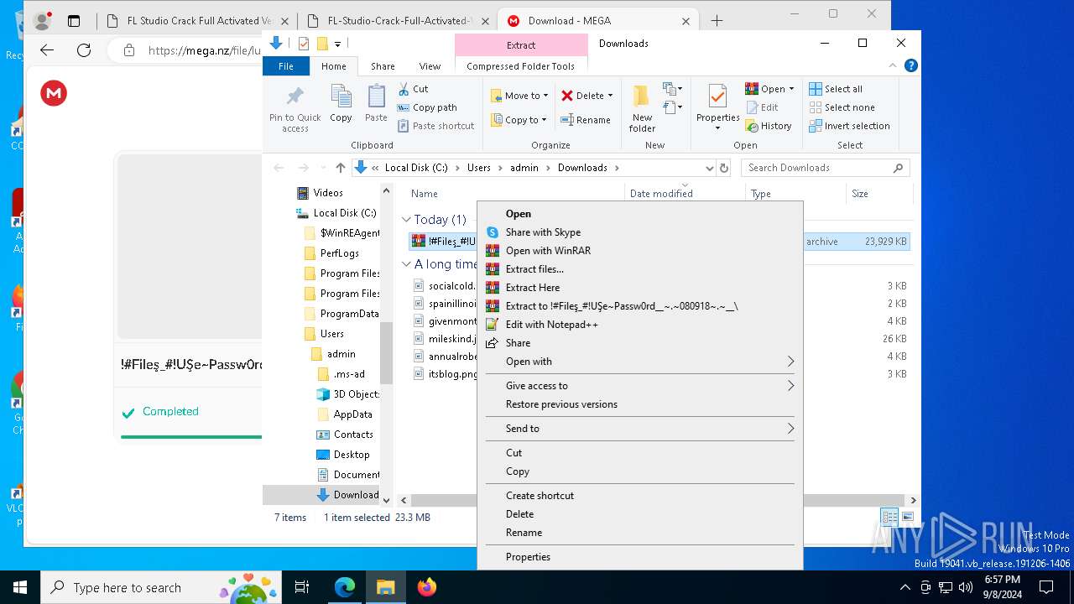Click the Windows Start button
Image resolution: width=1074 pixels, height=604 pixels.
click(20, 587)
